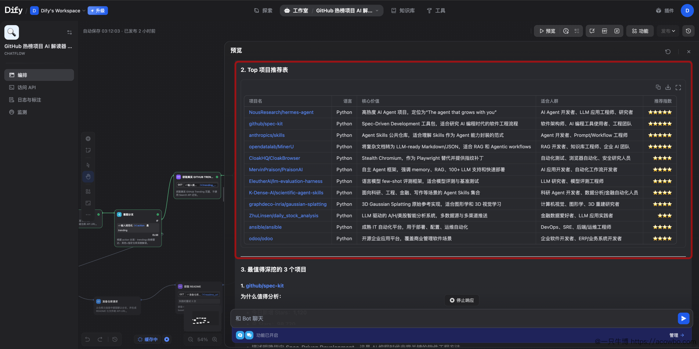Switch to the 工具 tools tab
The width and height of the screenshot is (699, 349).
pos(436,11)
